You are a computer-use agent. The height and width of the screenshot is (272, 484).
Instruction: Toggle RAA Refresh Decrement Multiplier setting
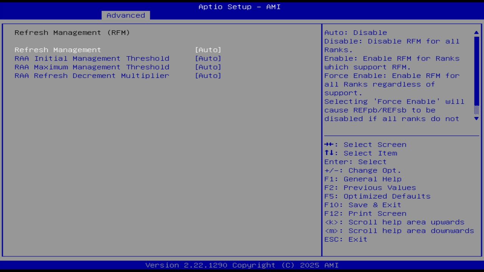pos(208,76)
